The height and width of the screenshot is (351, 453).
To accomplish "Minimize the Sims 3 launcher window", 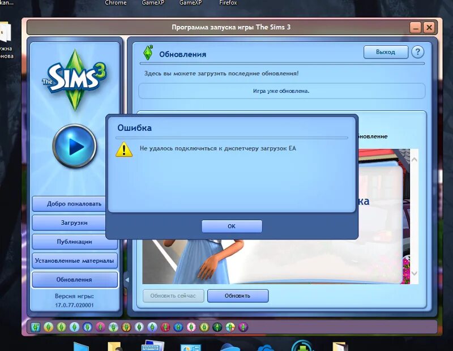I will 416,27.
